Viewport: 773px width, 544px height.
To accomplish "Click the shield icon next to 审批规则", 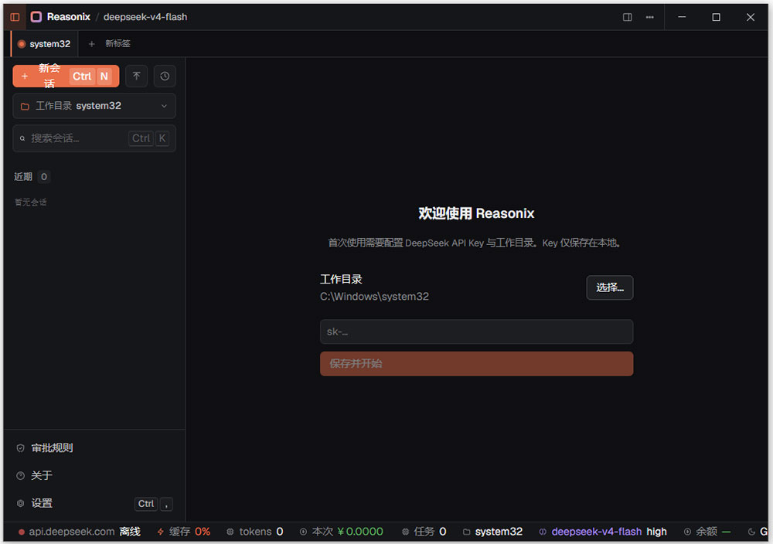I will click(x=20, y=448).
